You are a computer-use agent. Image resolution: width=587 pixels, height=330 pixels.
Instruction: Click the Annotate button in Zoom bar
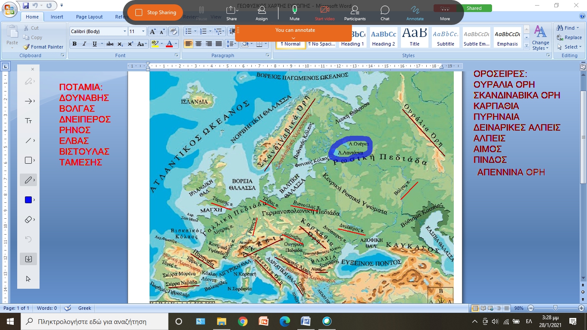[x=415, y=13]
